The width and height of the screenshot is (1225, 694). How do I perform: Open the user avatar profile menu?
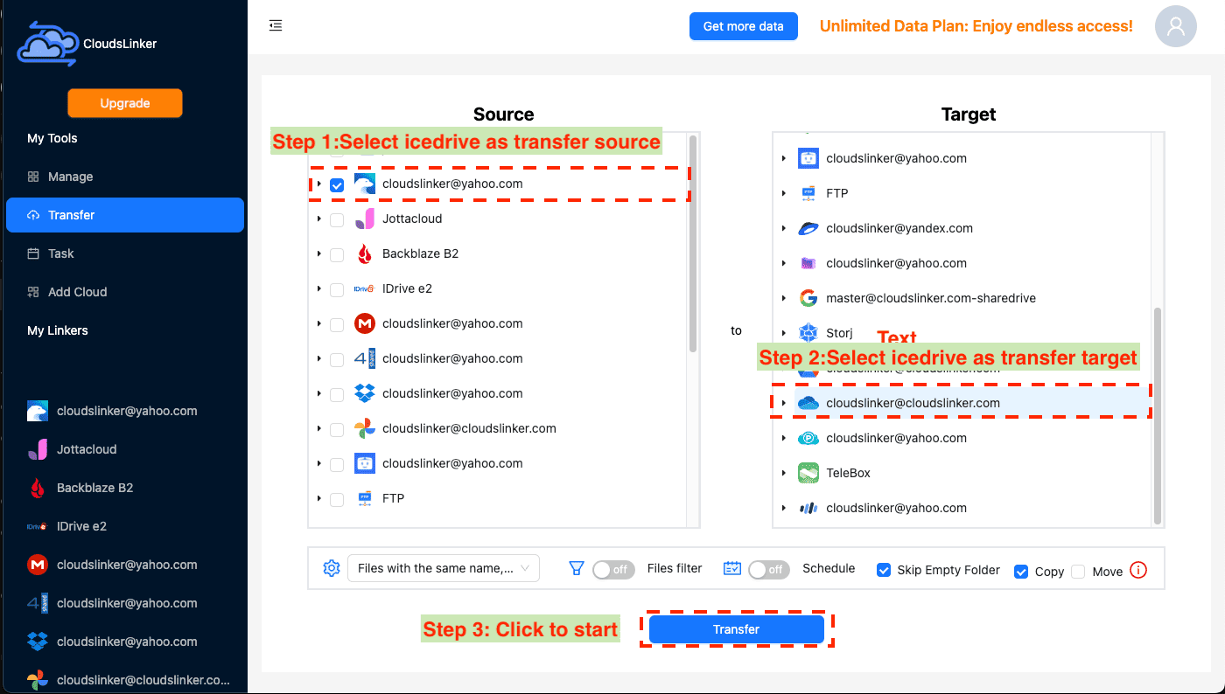coord(1176,26)
